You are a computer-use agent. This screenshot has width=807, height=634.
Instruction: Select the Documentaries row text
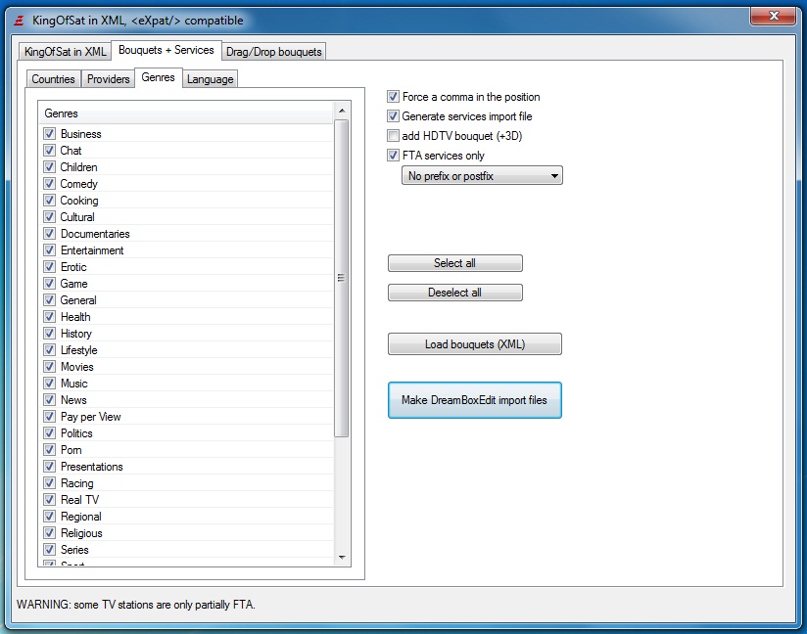[95, 234]
